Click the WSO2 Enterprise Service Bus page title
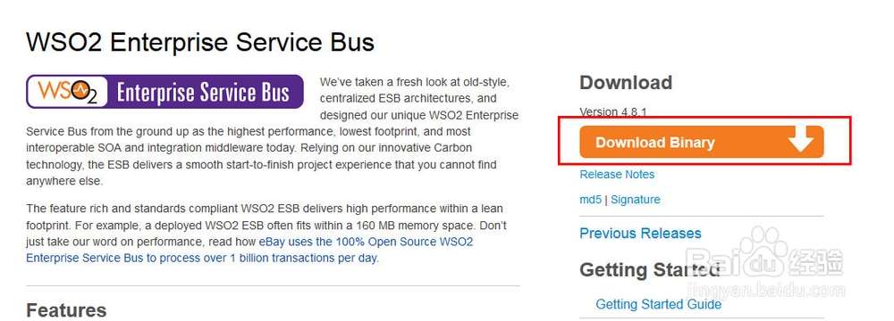894x321 pixels. tap(200, 43)
